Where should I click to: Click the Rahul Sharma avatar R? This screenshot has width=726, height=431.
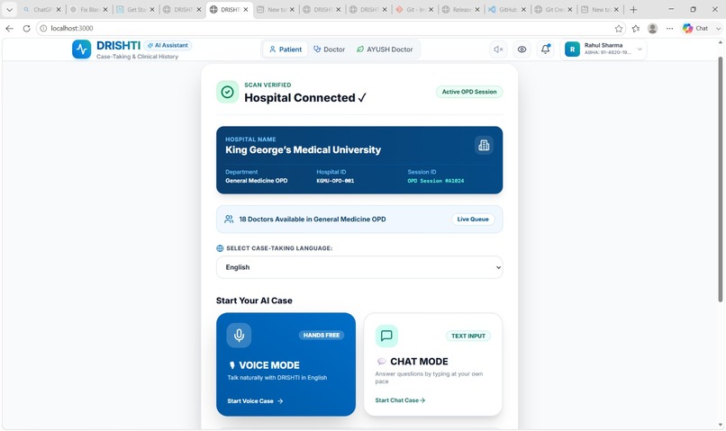coord(572,49)
